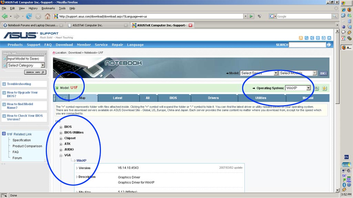
Task: Click the U1F Related Link icon
Action: click(4, 134)
